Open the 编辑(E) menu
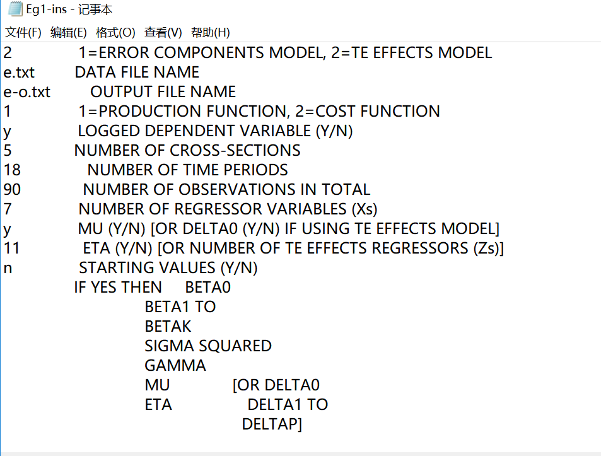Viewport: 601px width, 456px height. pos(68,32)
